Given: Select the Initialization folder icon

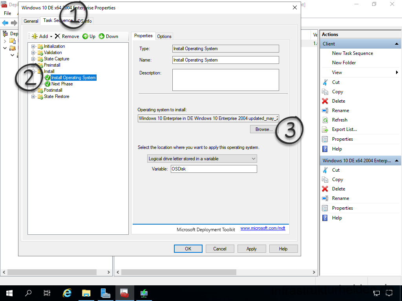Looking at the screenshot, I should (40, 46).
